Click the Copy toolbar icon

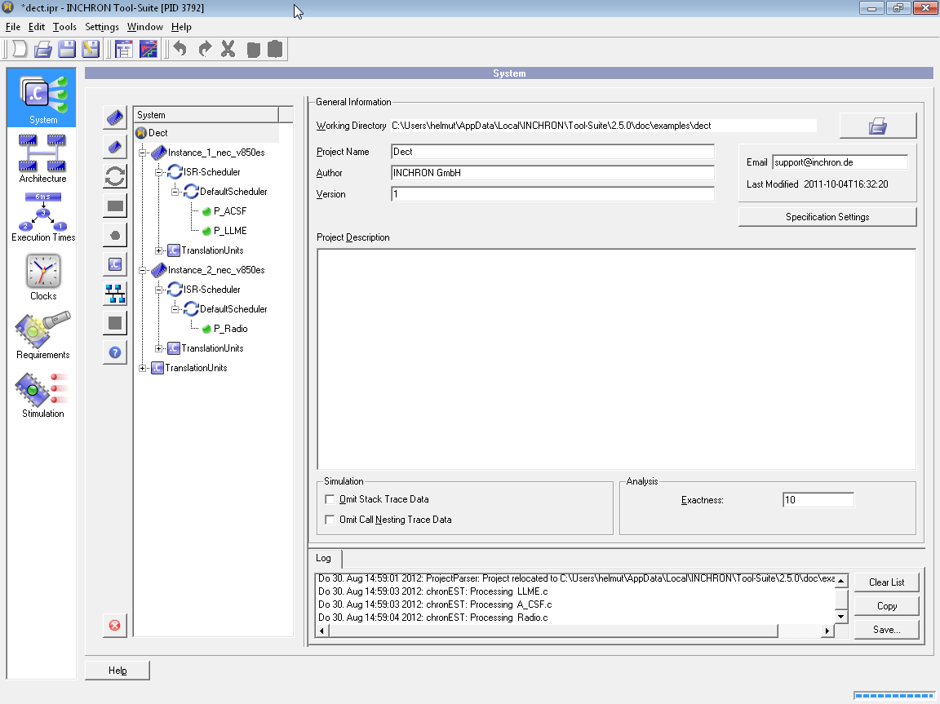click(254, 50)
